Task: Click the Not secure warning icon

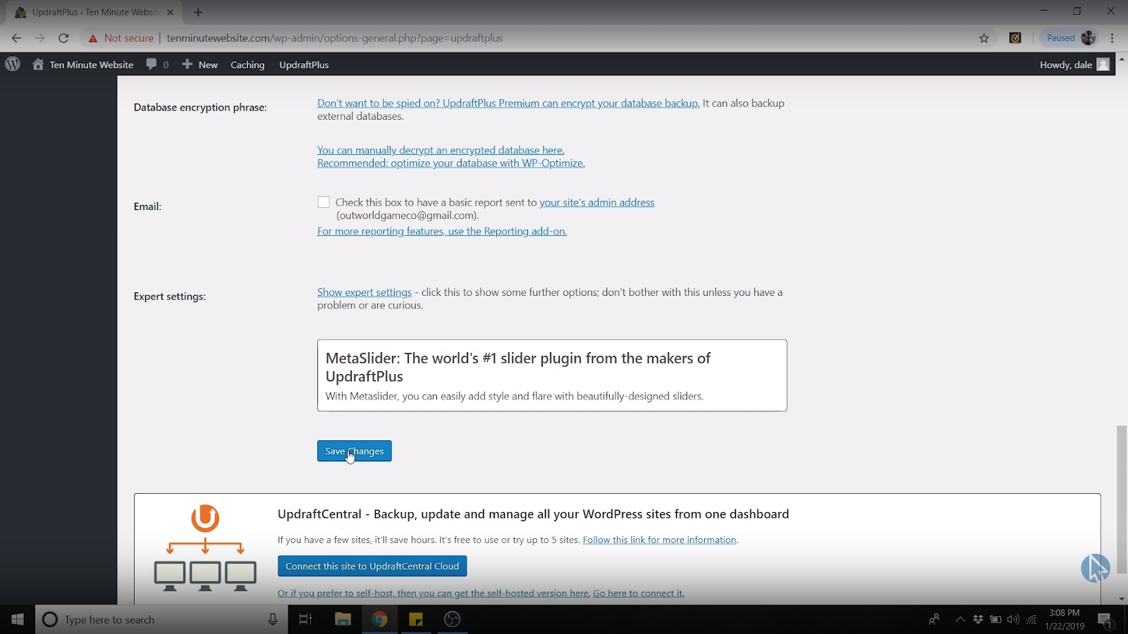Action: 93,38
